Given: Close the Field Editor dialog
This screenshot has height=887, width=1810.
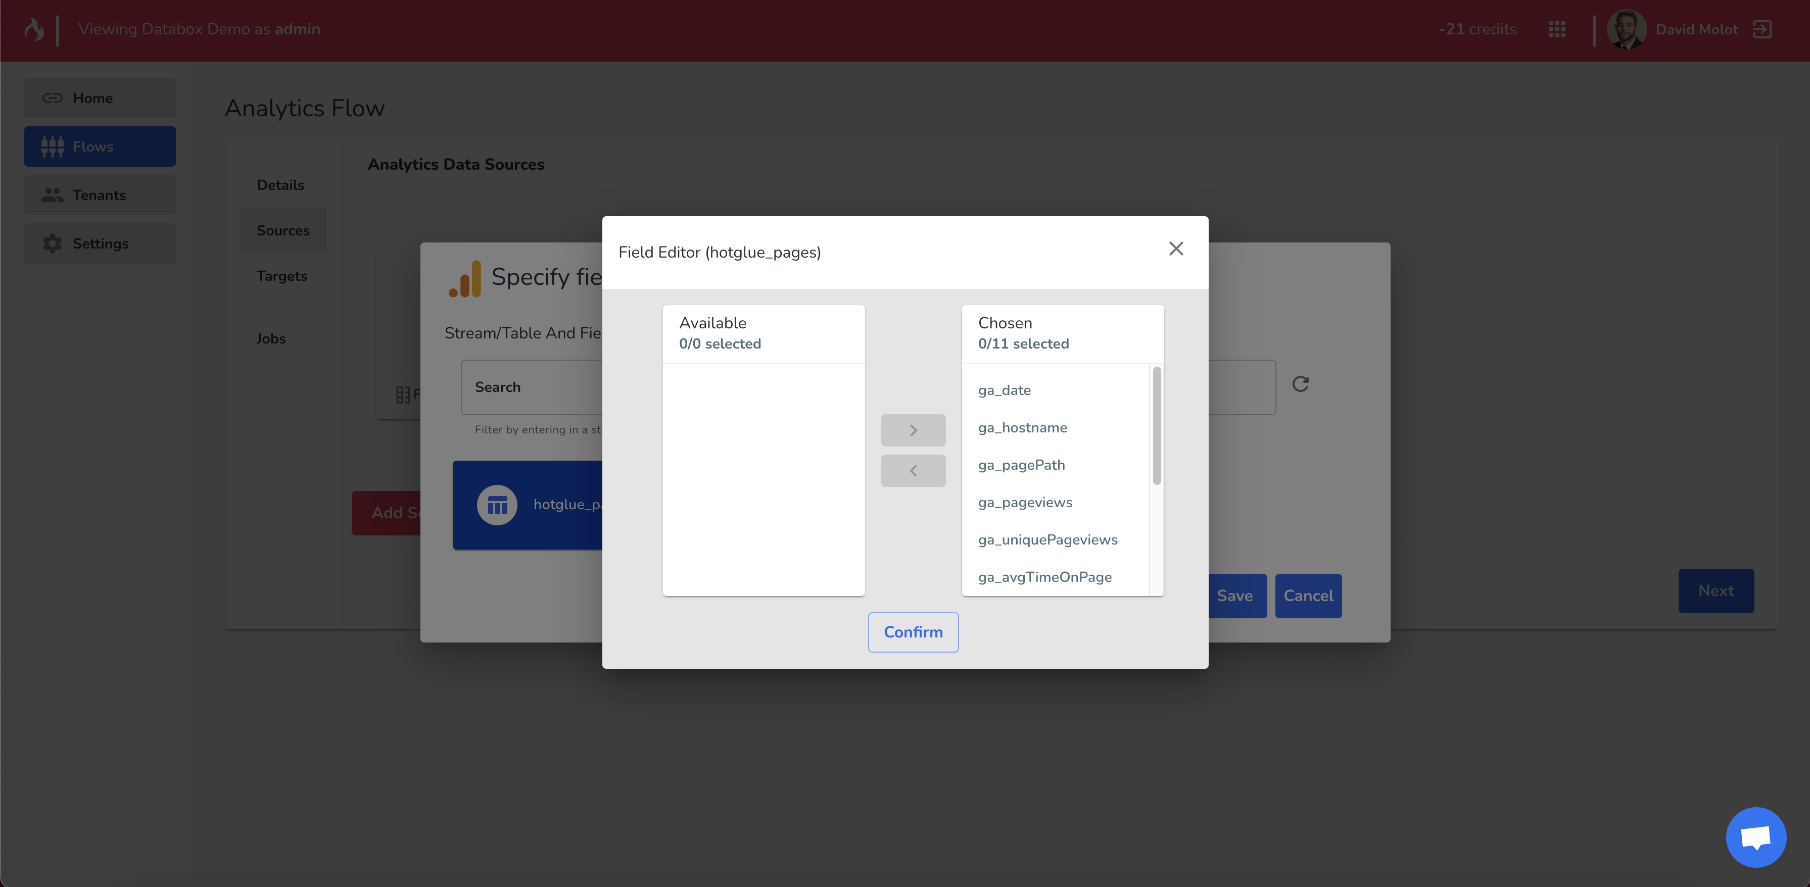Looking at the screenshot, I should 1175,249.
